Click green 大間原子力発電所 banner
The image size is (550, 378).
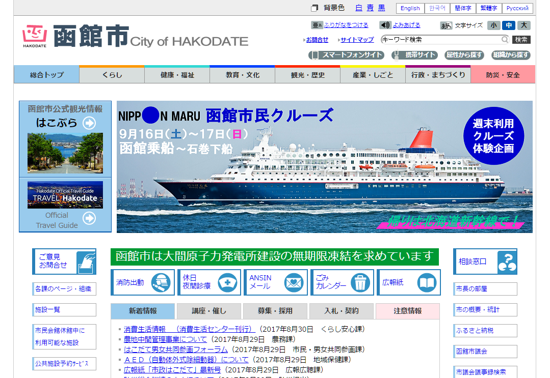point(275,256)
